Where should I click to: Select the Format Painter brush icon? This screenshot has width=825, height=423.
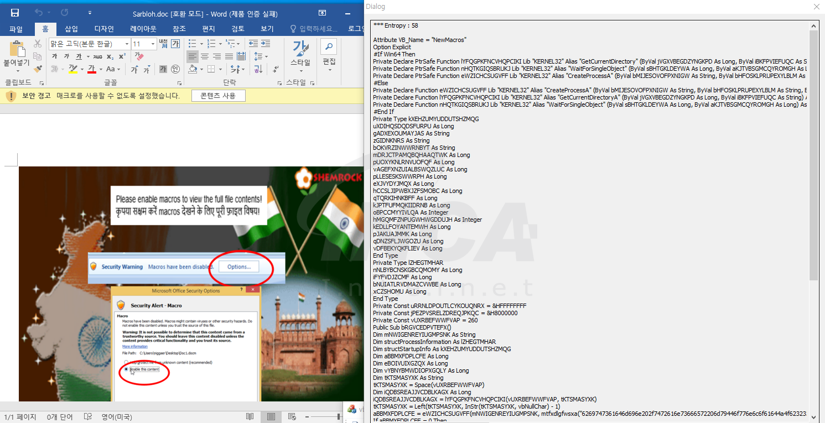click(38, 69)
